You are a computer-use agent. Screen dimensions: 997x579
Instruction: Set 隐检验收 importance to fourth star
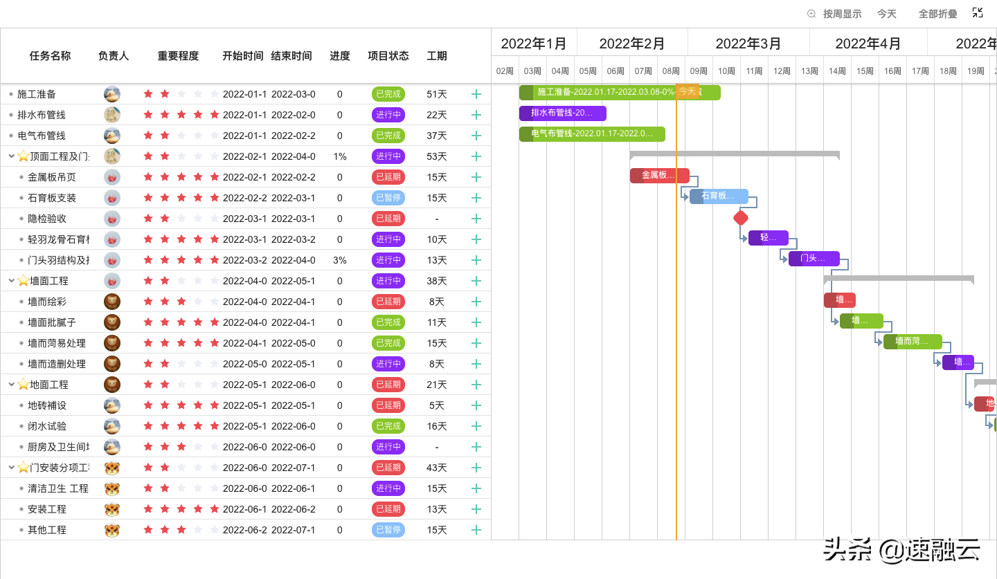click(x=198, y=219)
